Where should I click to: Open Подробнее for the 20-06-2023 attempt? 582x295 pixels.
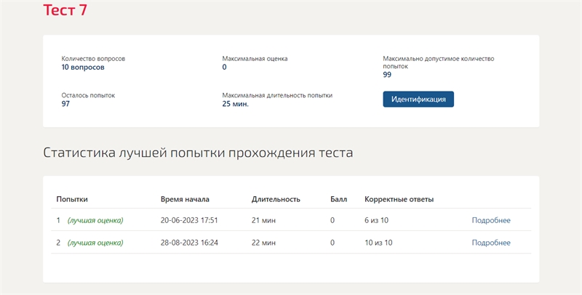click(491, 220)
